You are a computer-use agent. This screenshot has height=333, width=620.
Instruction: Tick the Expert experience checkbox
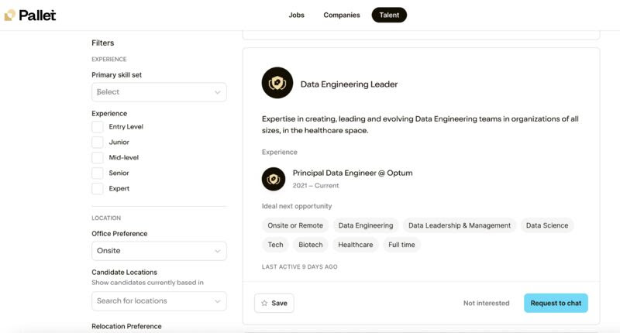[x=98, y=188]
